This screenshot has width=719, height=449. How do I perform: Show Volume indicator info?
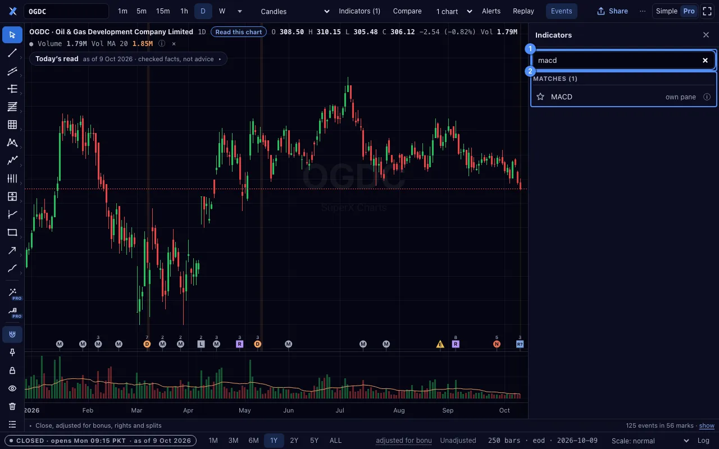tap(162, 44)
